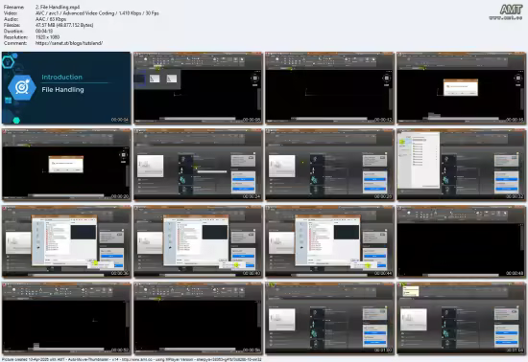Click the 'Introduction' heading in the first thumbnail
528x362 pixels.
pos(62,77)
